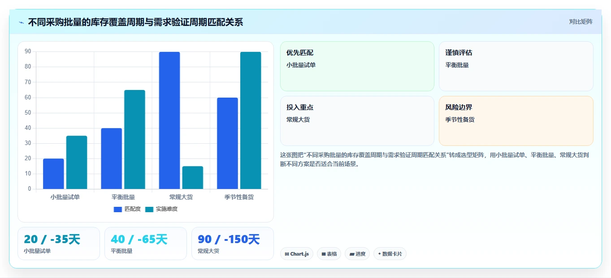Open the 谨慎评估 matrix card
The width and height of the screenshot is (611, 278).
(x=516, y=66)
